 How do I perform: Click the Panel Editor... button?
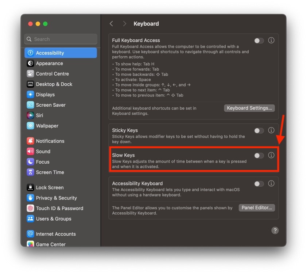tap(257, 208)
